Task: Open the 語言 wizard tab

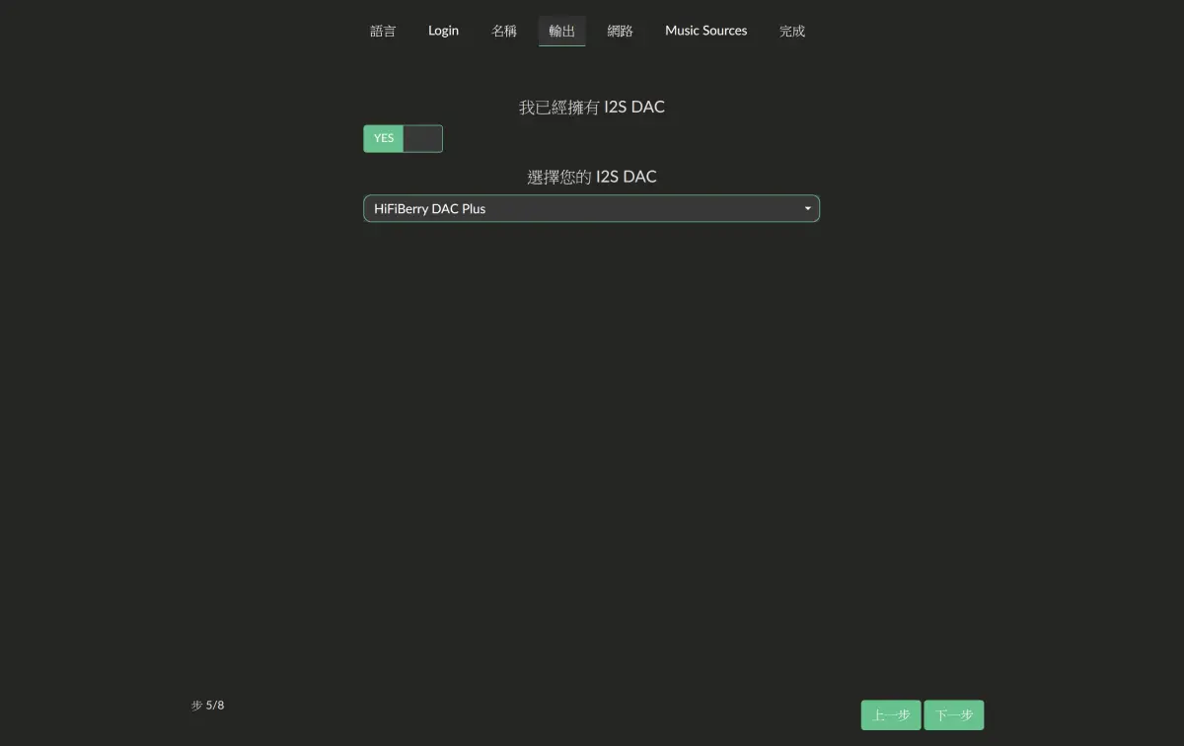Action: [383, 31]
